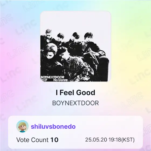
Task: Click the 19:18 time in the timestamp
Action: pos(115,140)
